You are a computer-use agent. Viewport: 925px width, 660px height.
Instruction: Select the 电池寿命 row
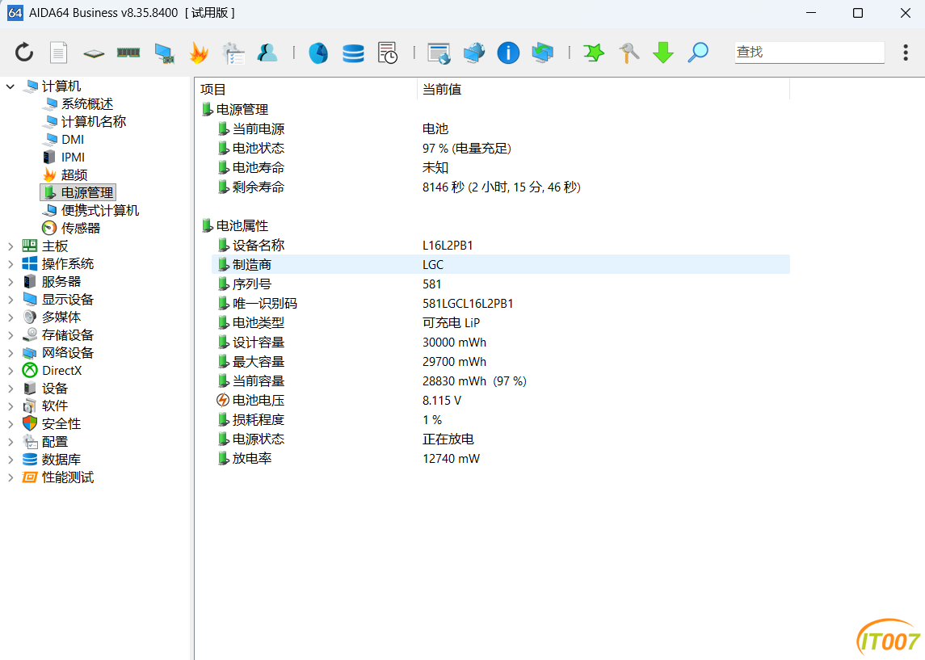[x=501, y=167]
